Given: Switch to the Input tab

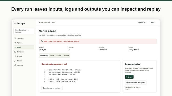Looking at the screenshot, I should coord(52,56).
